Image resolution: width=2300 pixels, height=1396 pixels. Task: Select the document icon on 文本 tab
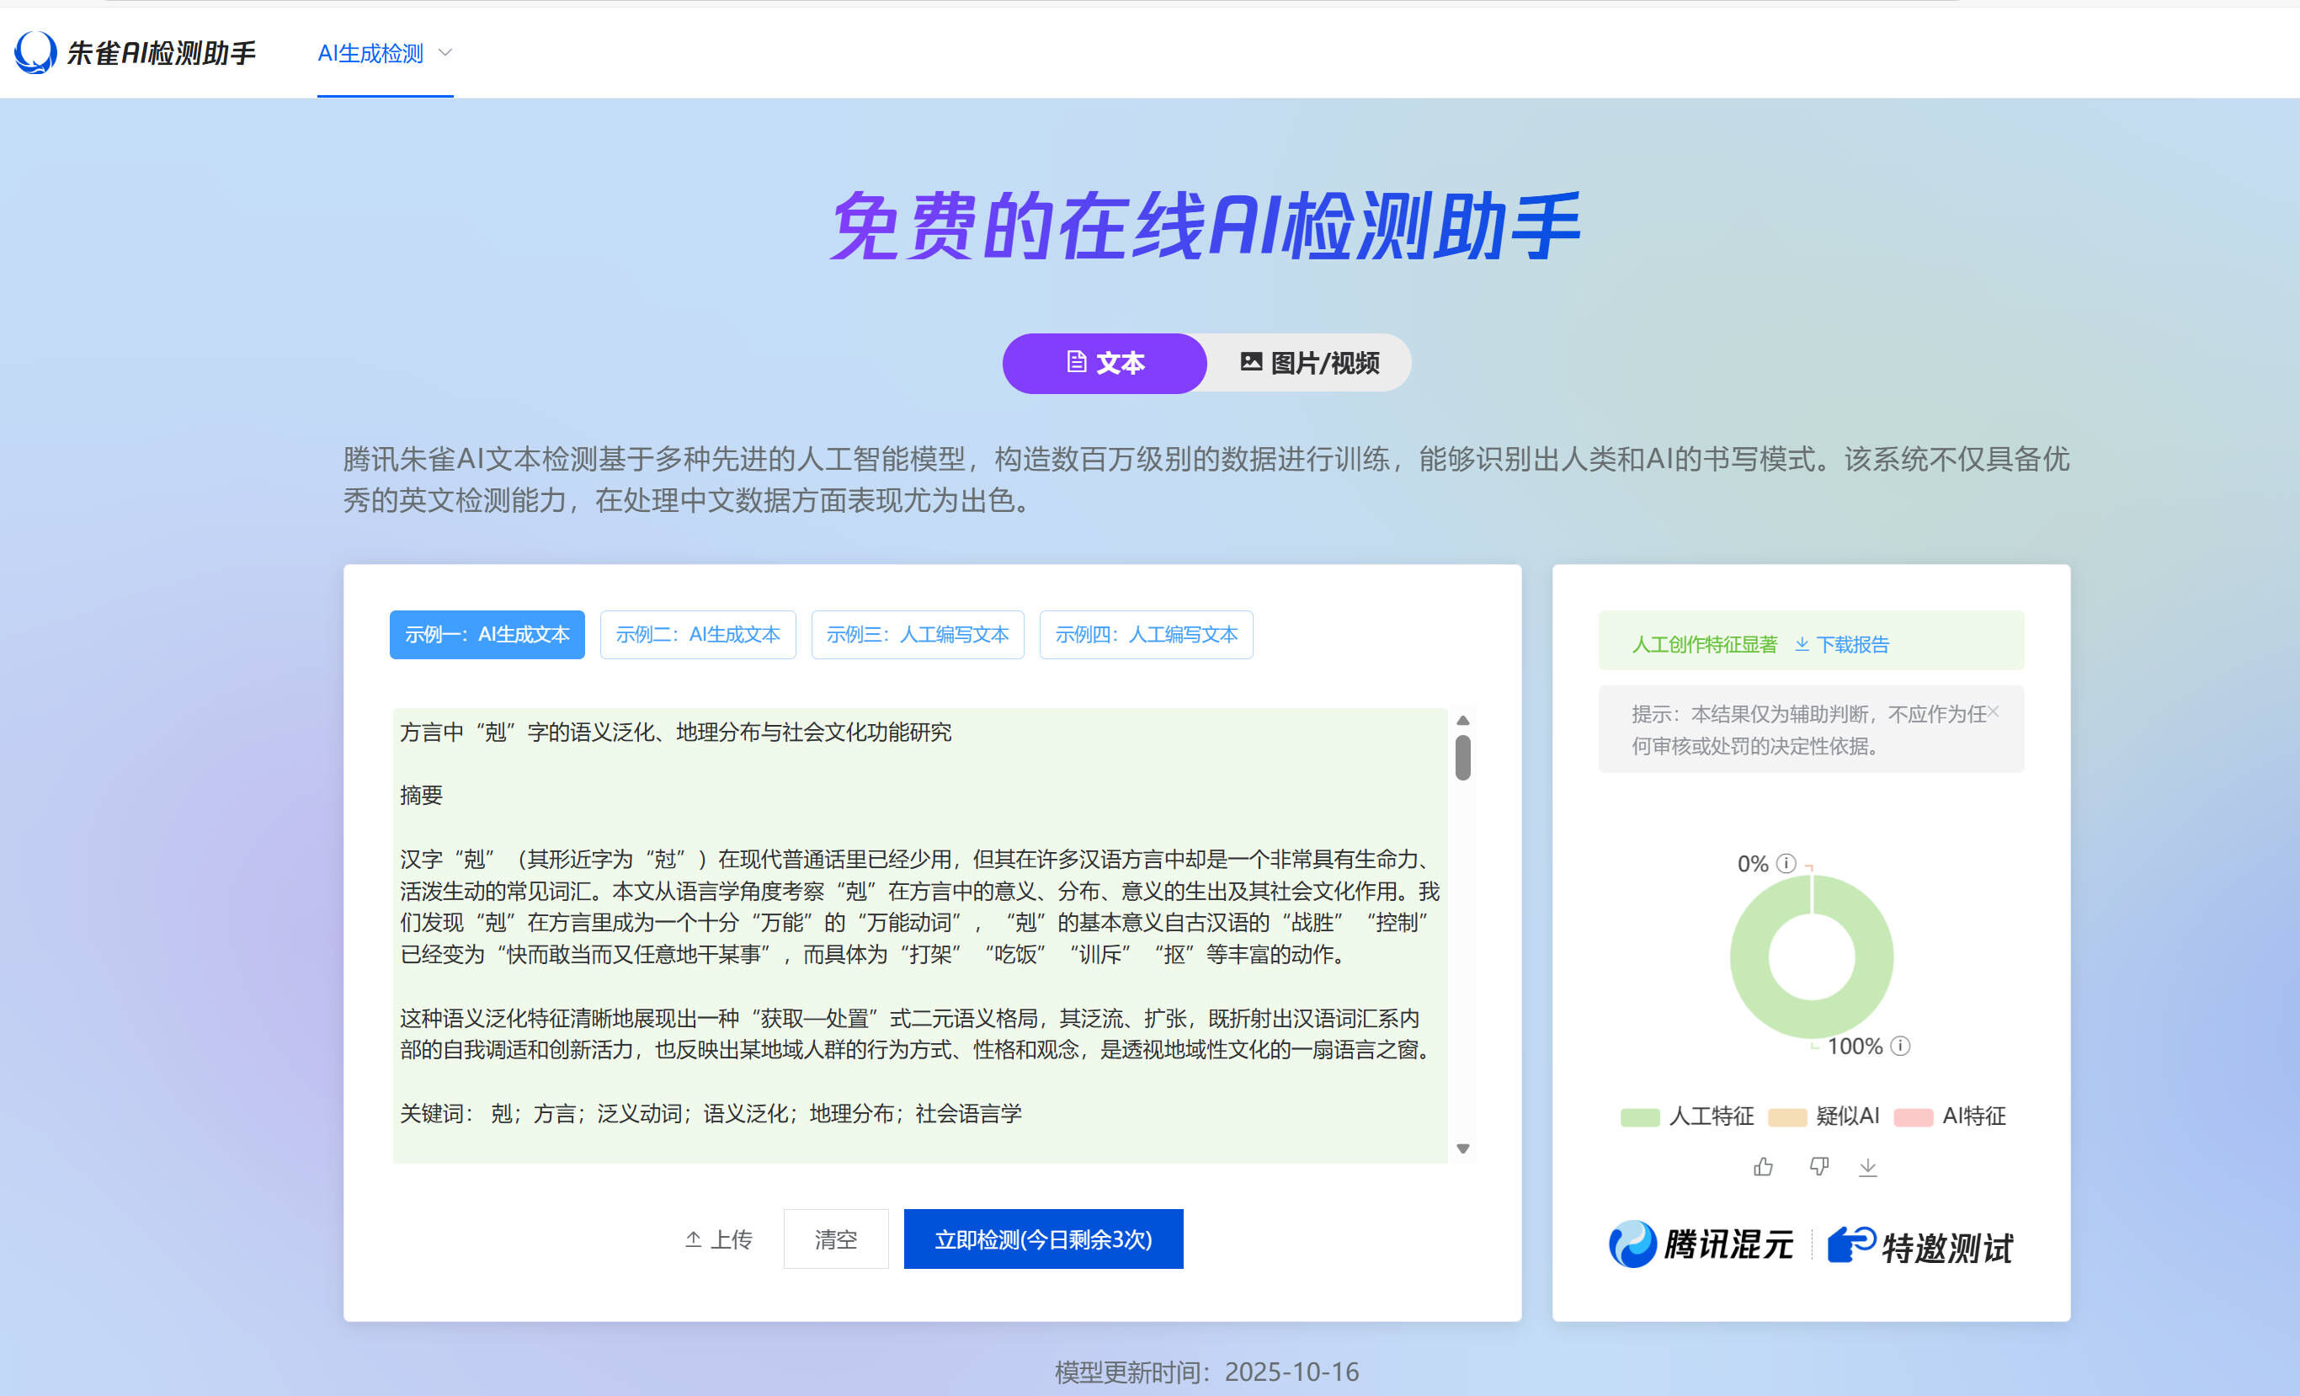[x=1078, y=362]
